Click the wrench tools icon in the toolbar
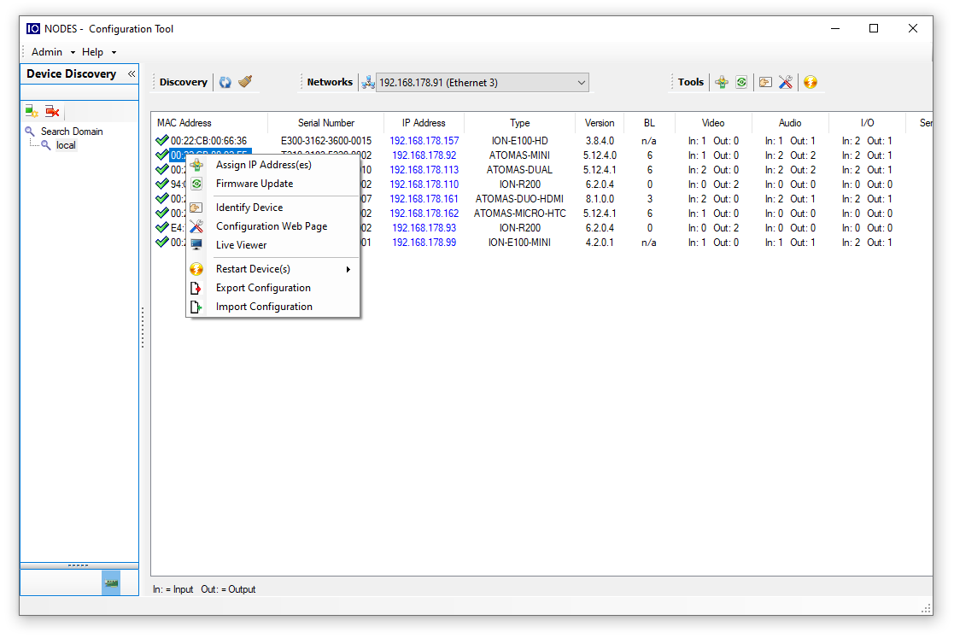 click(786, 82)
